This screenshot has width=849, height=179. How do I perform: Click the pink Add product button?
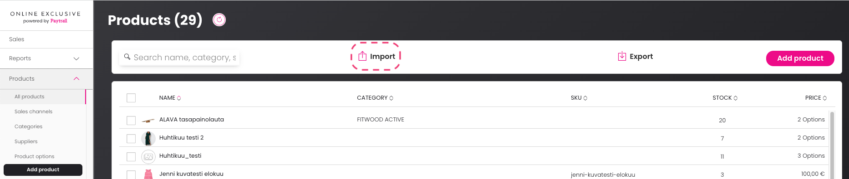[x=800, y=58]
